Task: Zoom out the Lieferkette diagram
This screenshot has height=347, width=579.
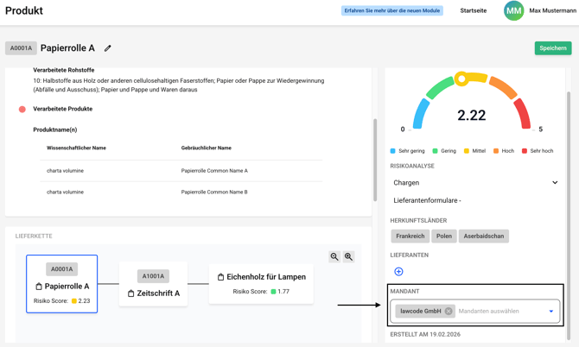Action: (334, 256)
